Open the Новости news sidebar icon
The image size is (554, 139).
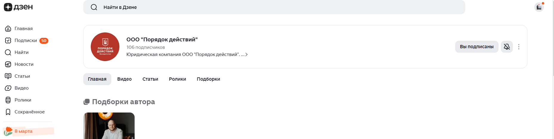pyautogui.click(x=8, y=64)
